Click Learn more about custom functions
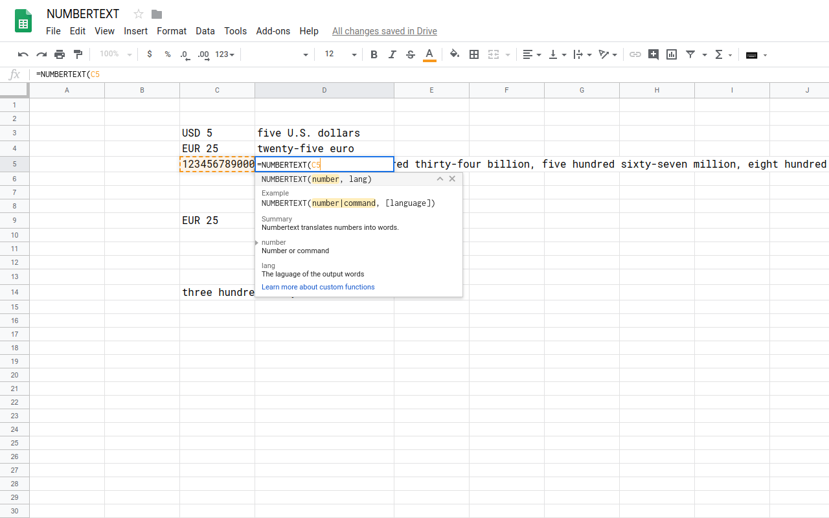This screenshot has width=829, height=518. [x=318, y=287]
